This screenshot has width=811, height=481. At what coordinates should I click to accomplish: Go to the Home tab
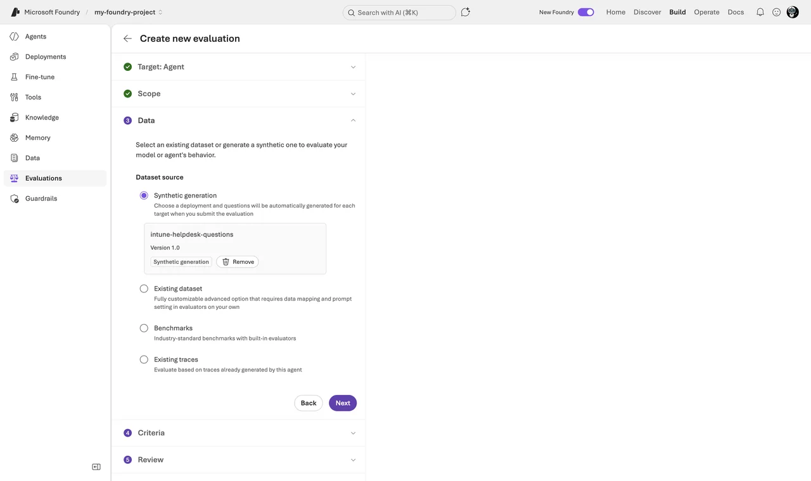[x=616, y=12]
